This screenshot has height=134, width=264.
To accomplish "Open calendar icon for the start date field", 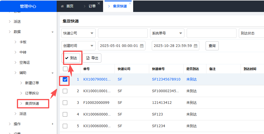I will tap(141, 46).
